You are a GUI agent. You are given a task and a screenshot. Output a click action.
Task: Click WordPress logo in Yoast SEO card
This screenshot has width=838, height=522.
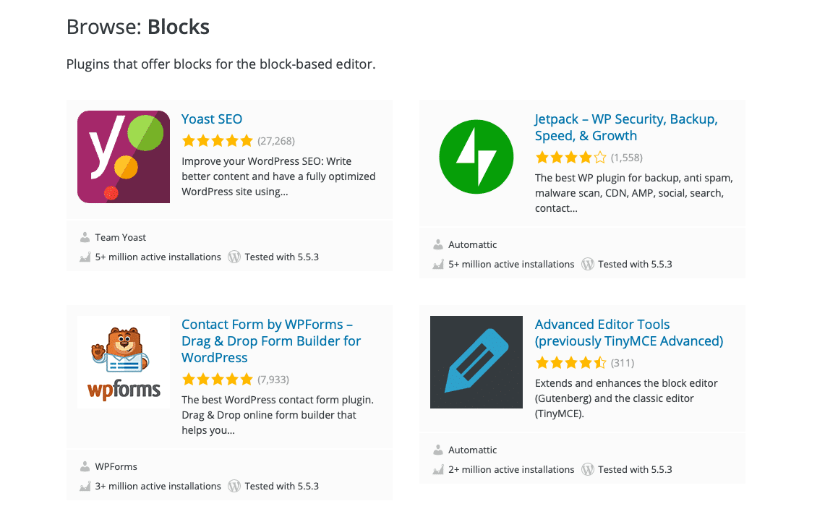click(234, 257)
